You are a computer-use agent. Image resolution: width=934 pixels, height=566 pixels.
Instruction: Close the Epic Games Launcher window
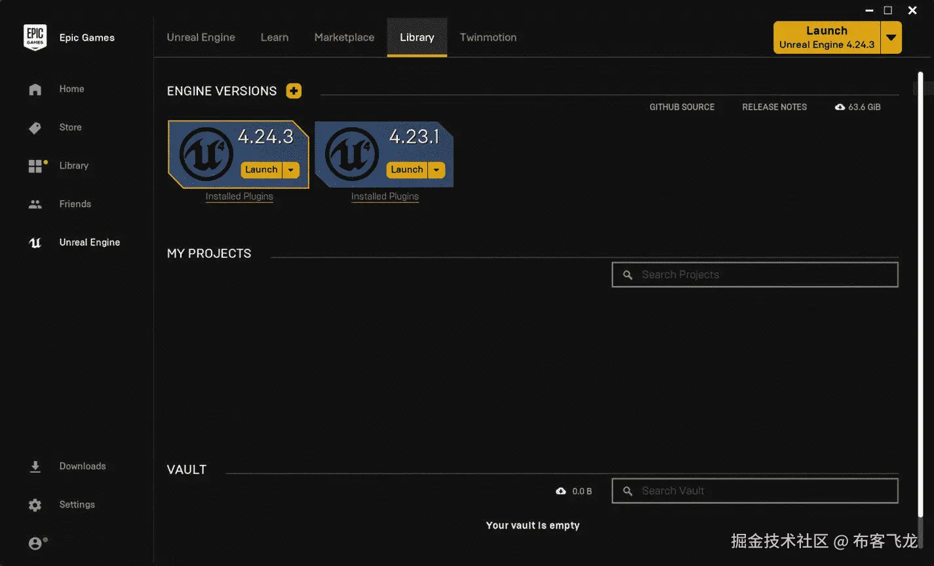pyautogui.click(x=912, y=10)
